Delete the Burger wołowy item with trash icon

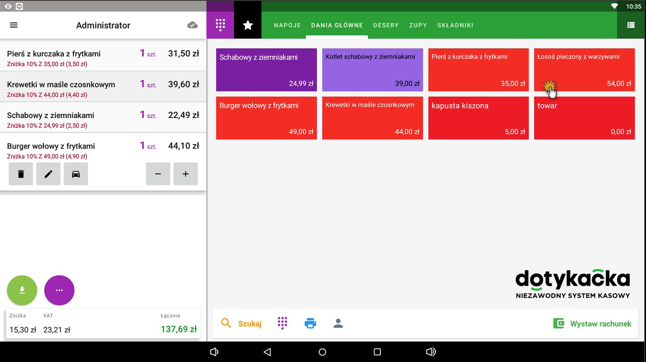pyautogui.click(x=21, y=174)
